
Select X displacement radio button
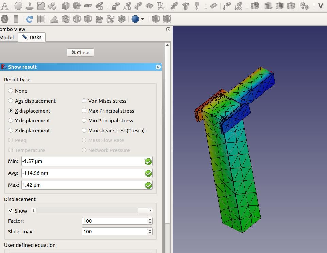[x=29, y=111]
